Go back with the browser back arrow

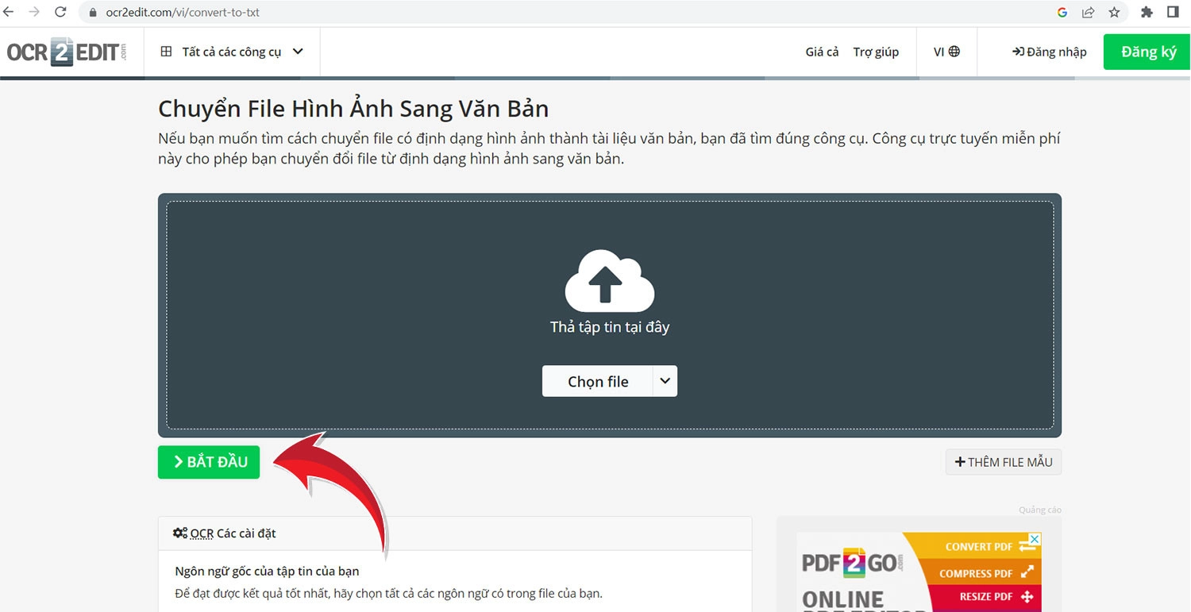(x=9, y=12)
